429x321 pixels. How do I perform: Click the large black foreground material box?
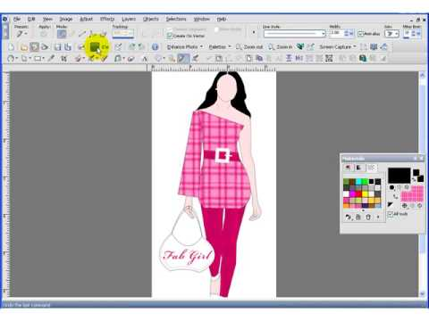click(x=400, y=176)
